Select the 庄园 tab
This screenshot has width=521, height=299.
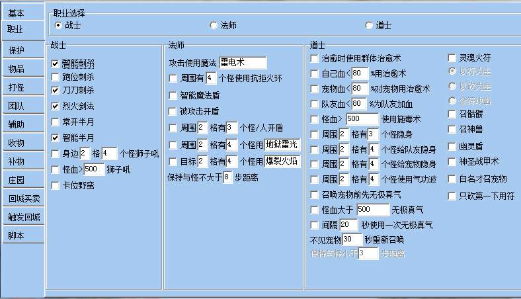(x=23, y=181)
